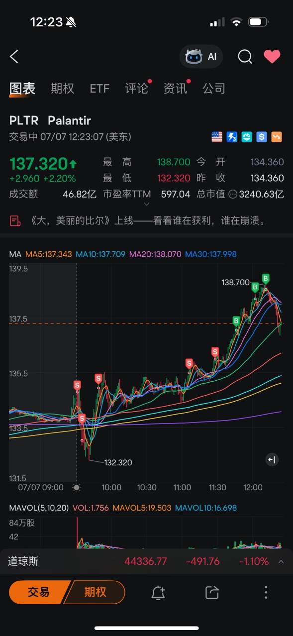The image size is (293, 636).
Task: Tap the back arrow icon
Action: [x=14, y=57]
